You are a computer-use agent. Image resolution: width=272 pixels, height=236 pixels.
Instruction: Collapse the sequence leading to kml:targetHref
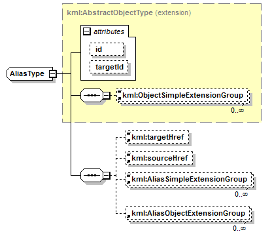(x=107, y=175)
